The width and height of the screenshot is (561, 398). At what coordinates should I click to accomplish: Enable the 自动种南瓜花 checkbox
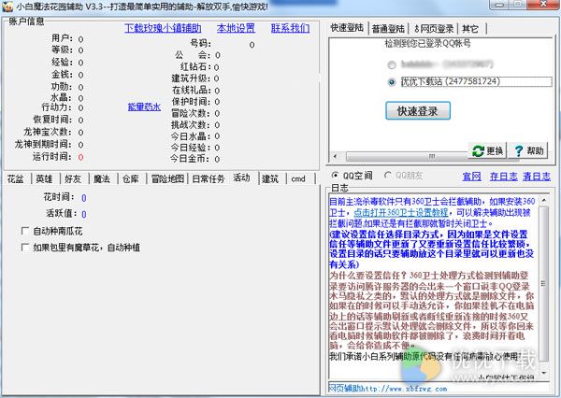point(25,231)
